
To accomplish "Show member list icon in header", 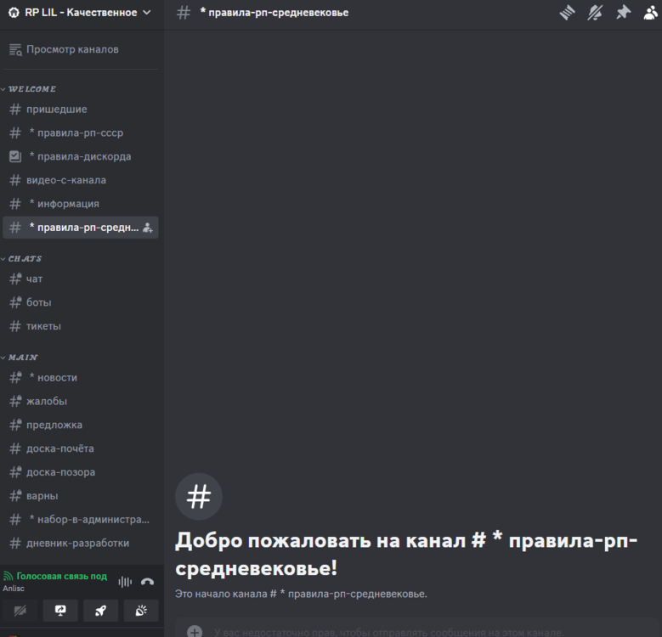I will (651, 13).
